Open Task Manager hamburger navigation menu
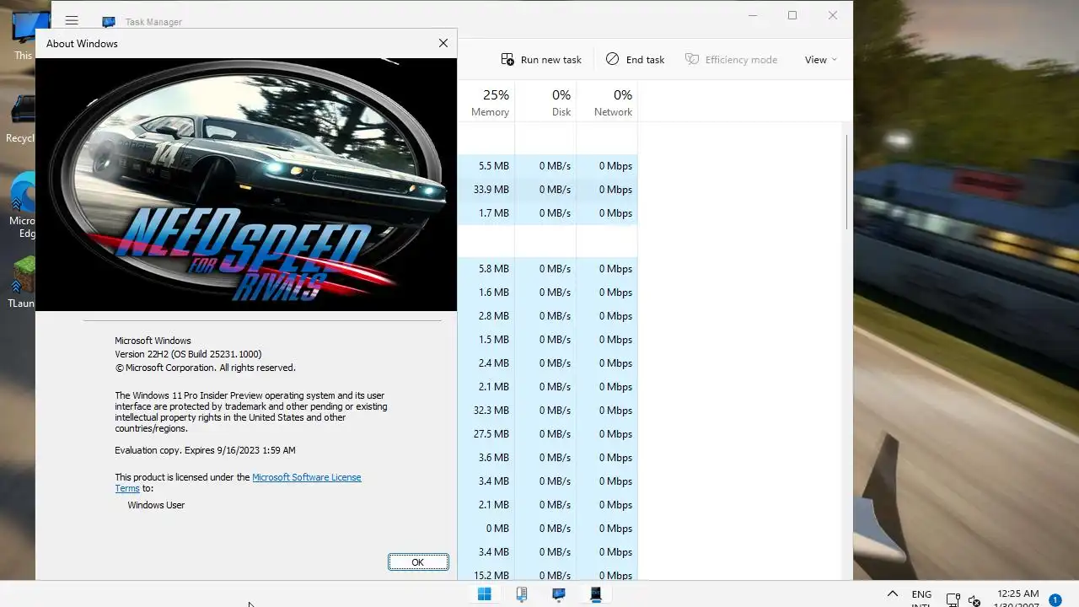The height and width of the screenshot is (607, 1079). click(x=72, y=20)
